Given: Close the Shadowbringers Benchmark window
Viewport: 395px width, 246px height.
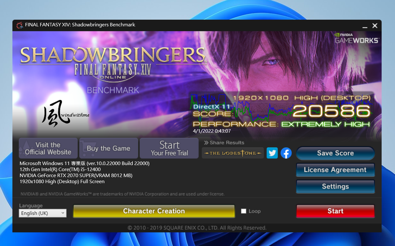Looking at the screenshot, I should (x=375, y=25).
